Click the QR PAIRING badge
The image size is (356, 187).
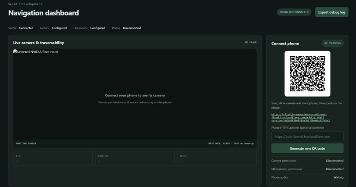click(x=333, y=43)
